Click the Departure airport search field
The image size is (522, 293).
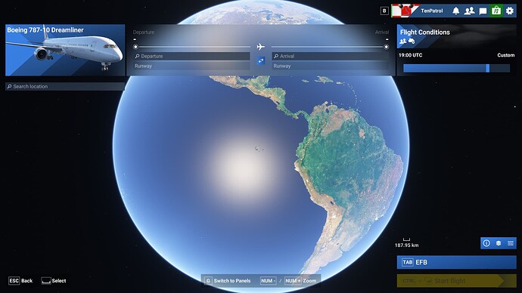191,56
